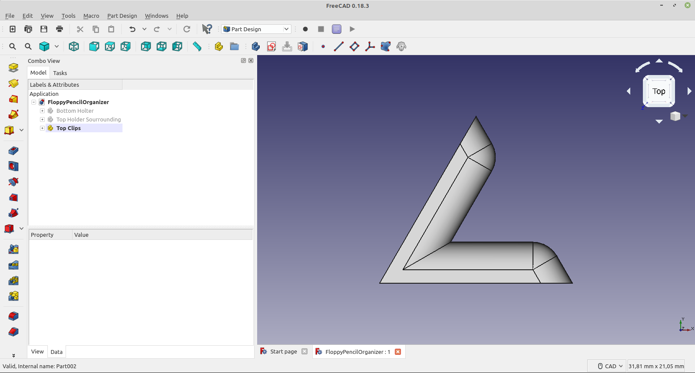Click the Save document icon
This screenshot has height=373, width=695.
tap(44, 29)
